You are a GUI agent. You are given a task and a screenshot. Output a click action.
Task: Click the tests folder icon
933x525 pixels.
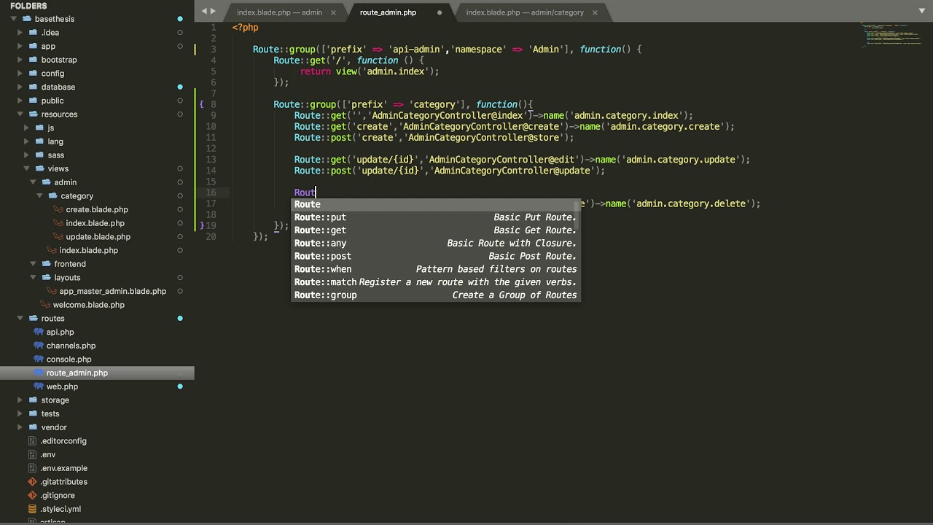point(33,413)
